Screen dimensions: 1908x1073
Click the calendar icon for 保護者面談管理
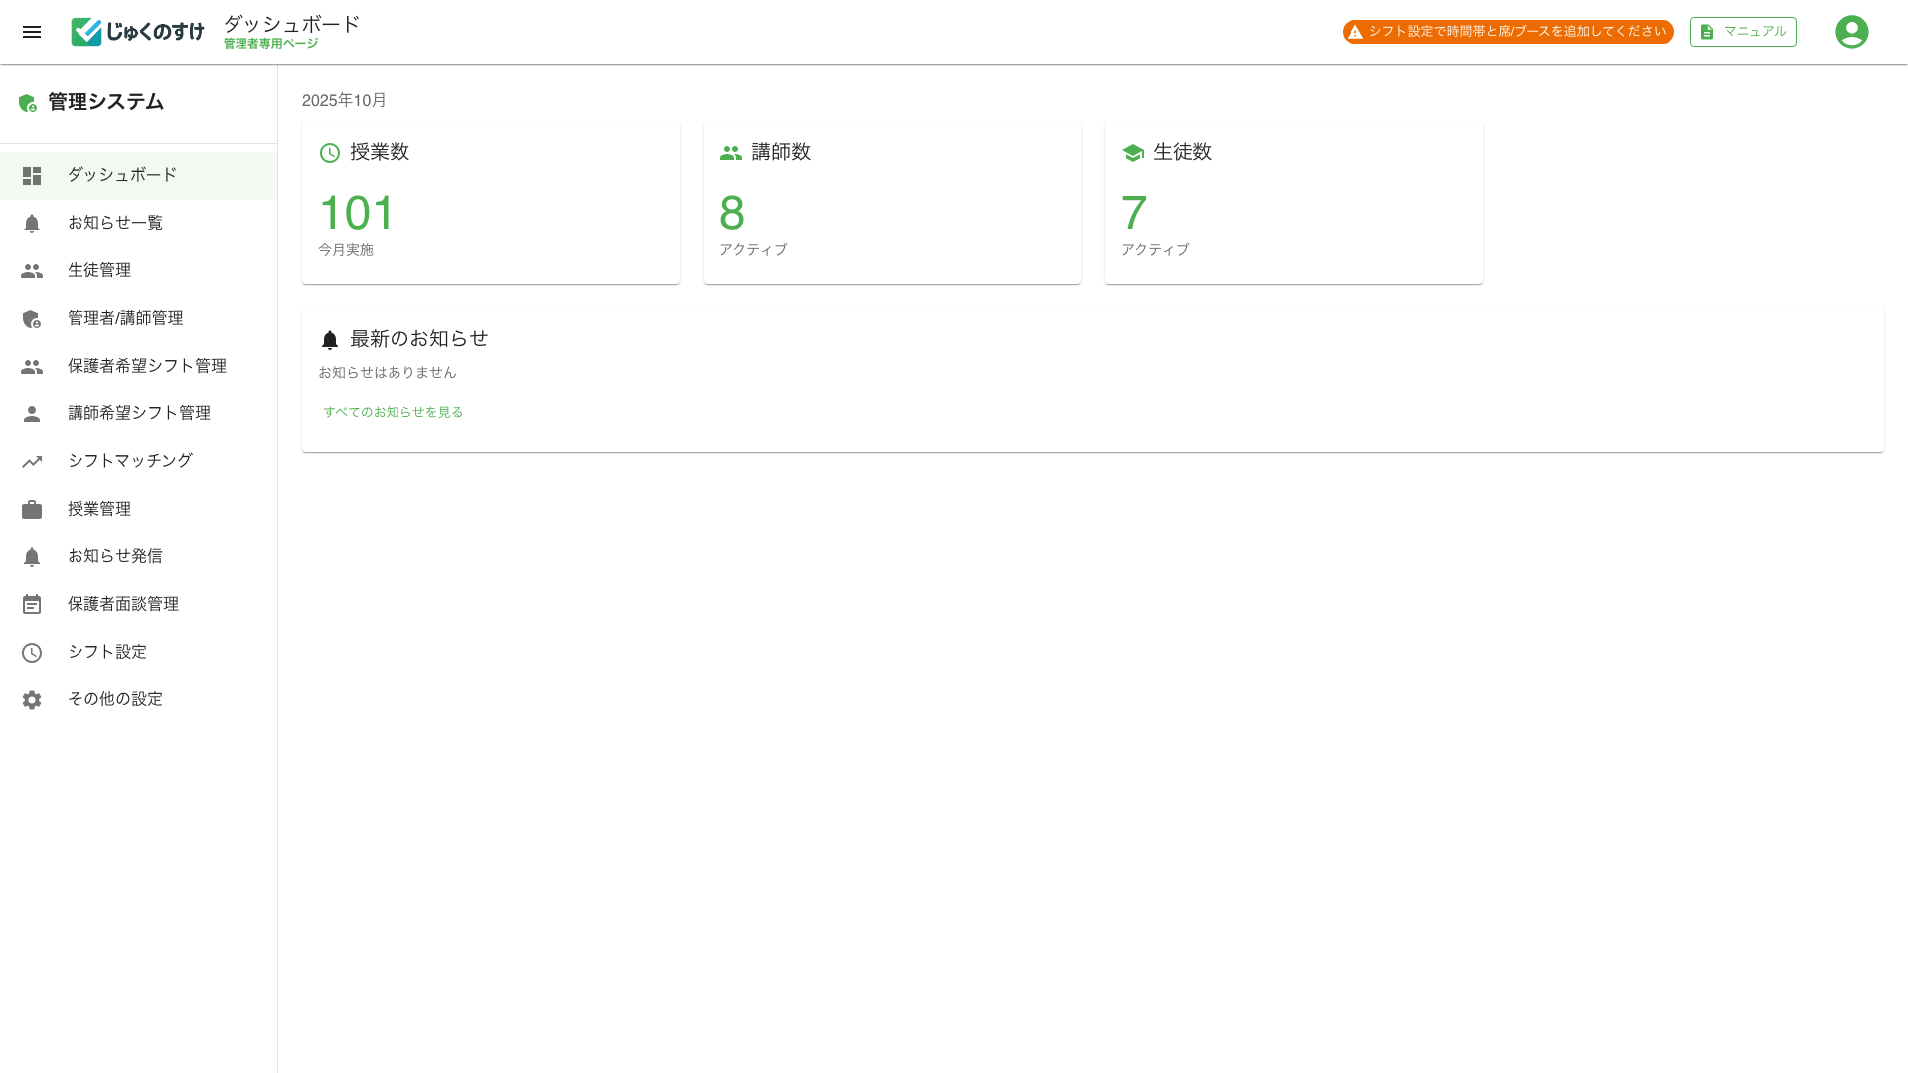click(x=32, y=605)
